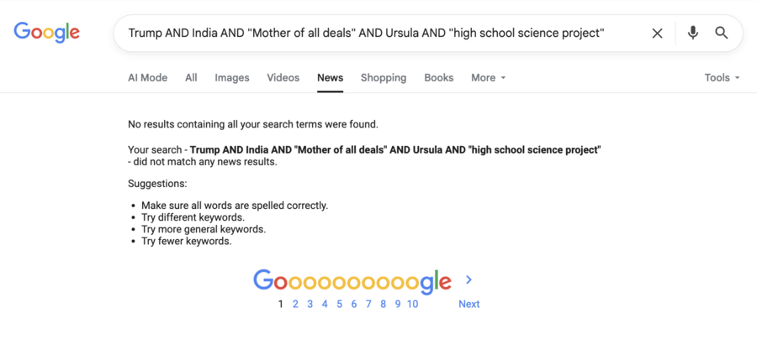Viewport: 757px width, 344px height.
Task: Clear the search query with X
Action: click(x=657, y=34)
